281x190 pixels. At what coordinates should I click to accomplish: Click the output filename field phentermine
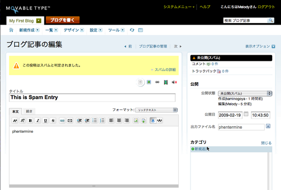241,127
